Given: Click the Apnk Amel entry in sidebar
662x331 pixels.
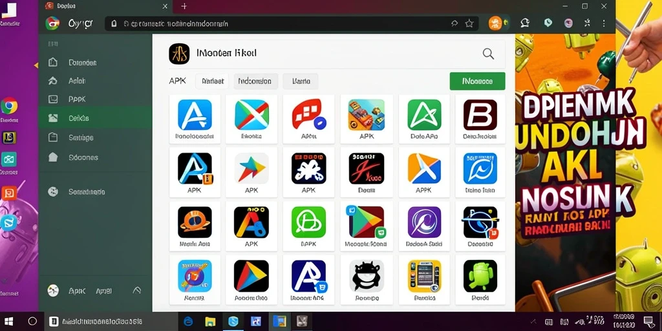Looking at the screenshot, I should (90, 290).
